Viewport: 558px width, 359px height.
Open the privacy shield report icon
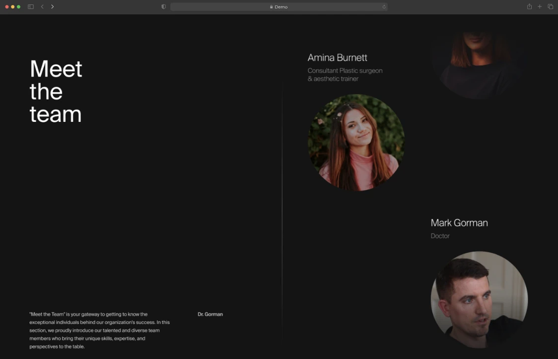point(164,7)
